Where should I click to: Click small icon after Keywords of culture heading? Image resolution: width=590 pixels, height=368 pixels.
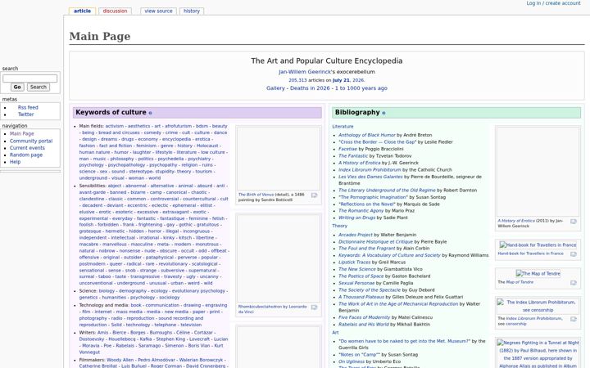150,113
